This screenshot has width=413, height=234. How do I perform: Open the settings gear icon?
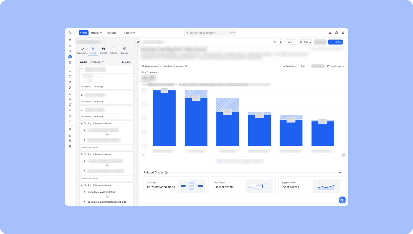coord(342,32)
